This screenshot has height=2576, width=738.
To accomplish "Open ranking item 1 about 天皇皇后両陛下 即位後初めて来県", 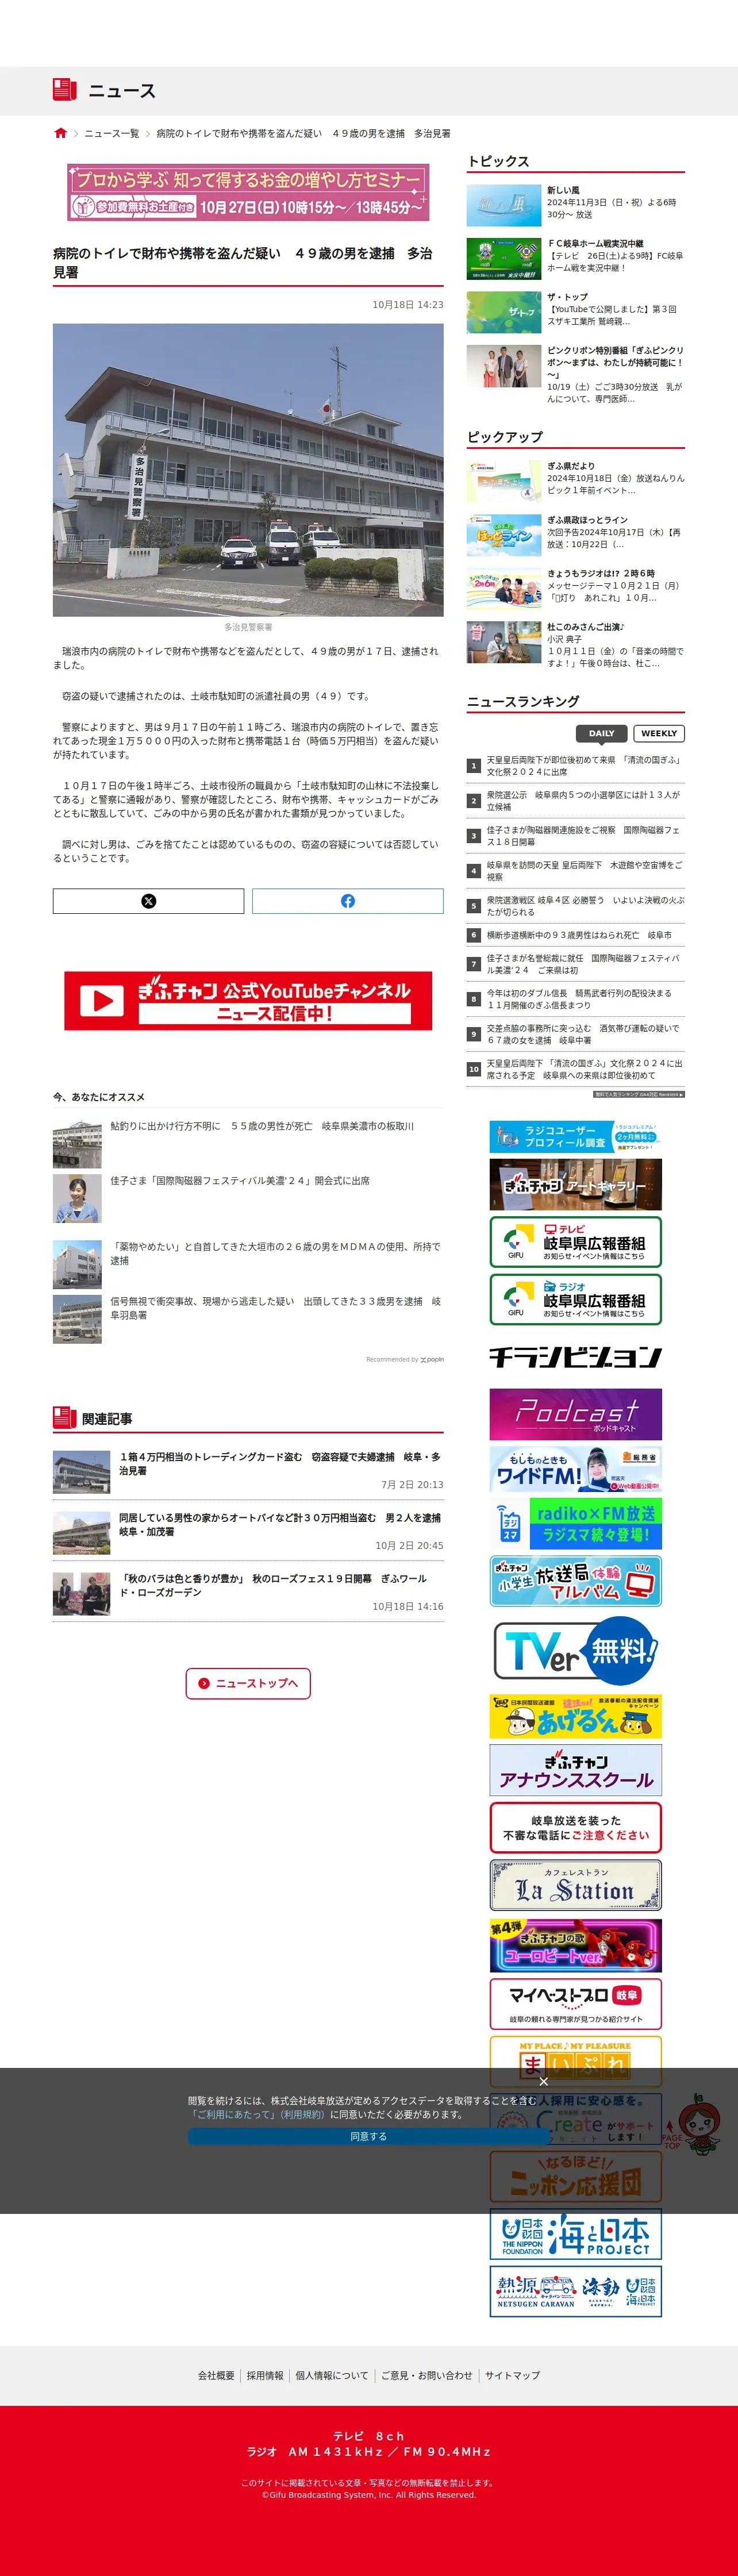I will [x=575, y=766].
